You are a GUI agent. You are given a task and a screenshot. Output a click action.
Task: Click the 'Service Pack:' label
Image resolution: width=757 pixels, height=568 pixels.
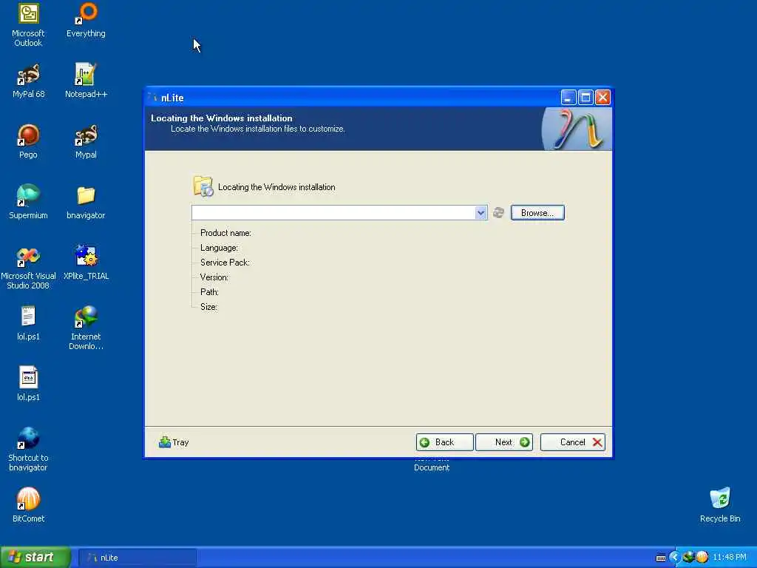tap(225, 263)
